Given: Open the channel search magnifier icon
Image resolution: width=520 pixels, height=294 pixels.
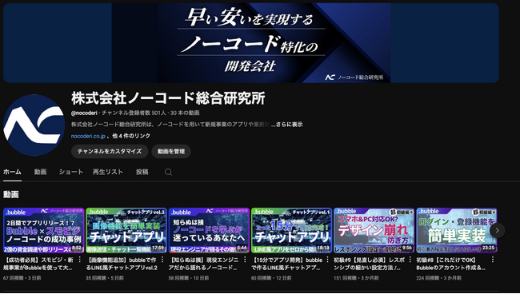Looking at the screenshot, I should (x=169, y=172).
